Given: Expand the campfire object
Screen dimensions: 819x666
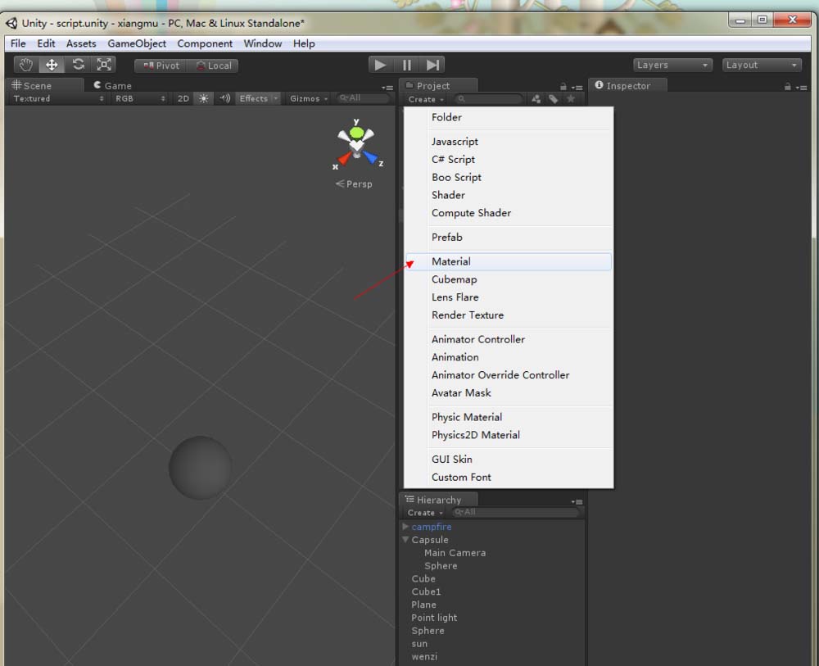Looking at the screenshot, I should [405, 527].
